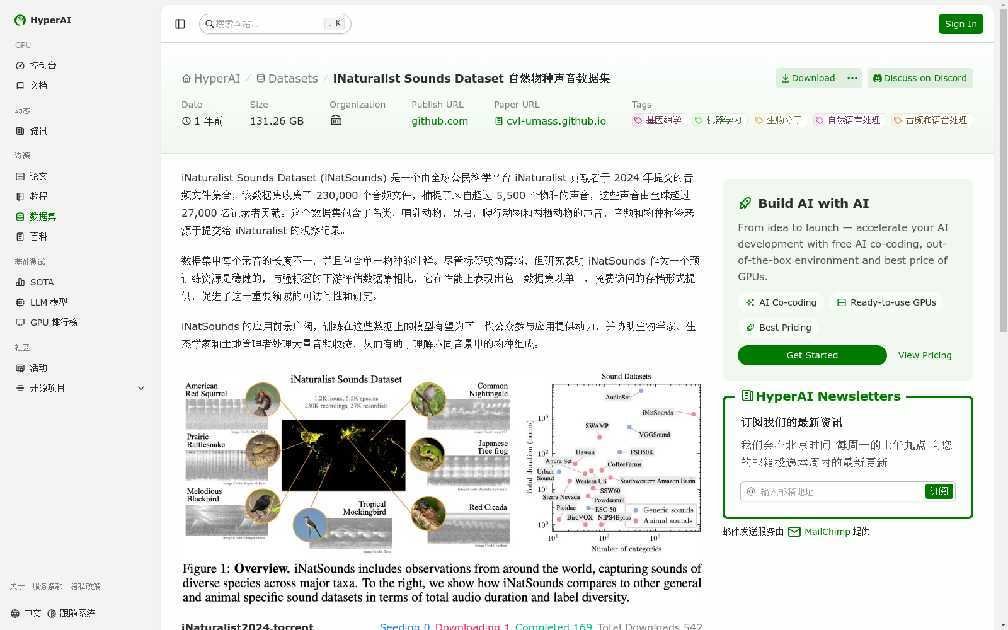Open 论文 papers section
The height and width of the screenshot is (630, 1008).
point(81,176)
